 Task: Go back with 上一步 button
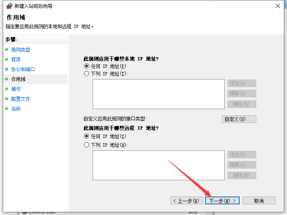point(187,201)
